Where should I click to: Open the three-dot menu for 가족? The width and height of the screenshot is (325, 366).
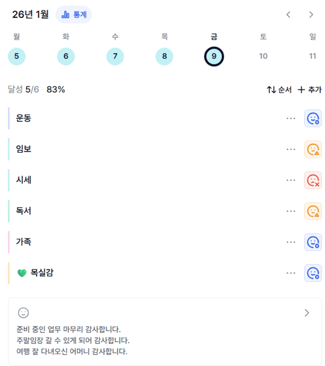point(291,242)
